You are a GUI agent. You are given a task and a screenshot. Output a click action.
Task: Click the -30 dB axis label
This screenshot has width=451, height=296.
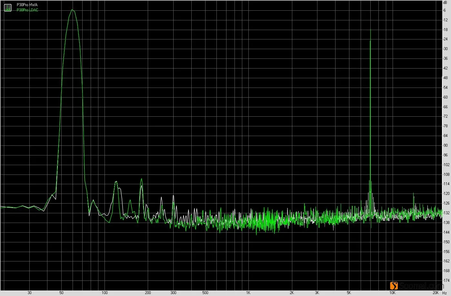446,49
